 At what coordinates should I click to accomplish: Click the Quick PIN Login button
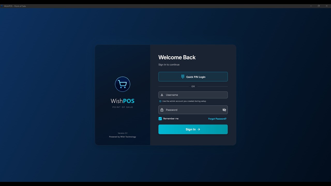pos(193,77)
